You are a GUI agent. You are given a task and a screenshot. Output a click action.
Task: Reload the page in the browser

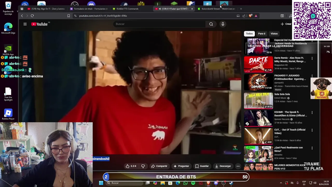tap(32, 16)
